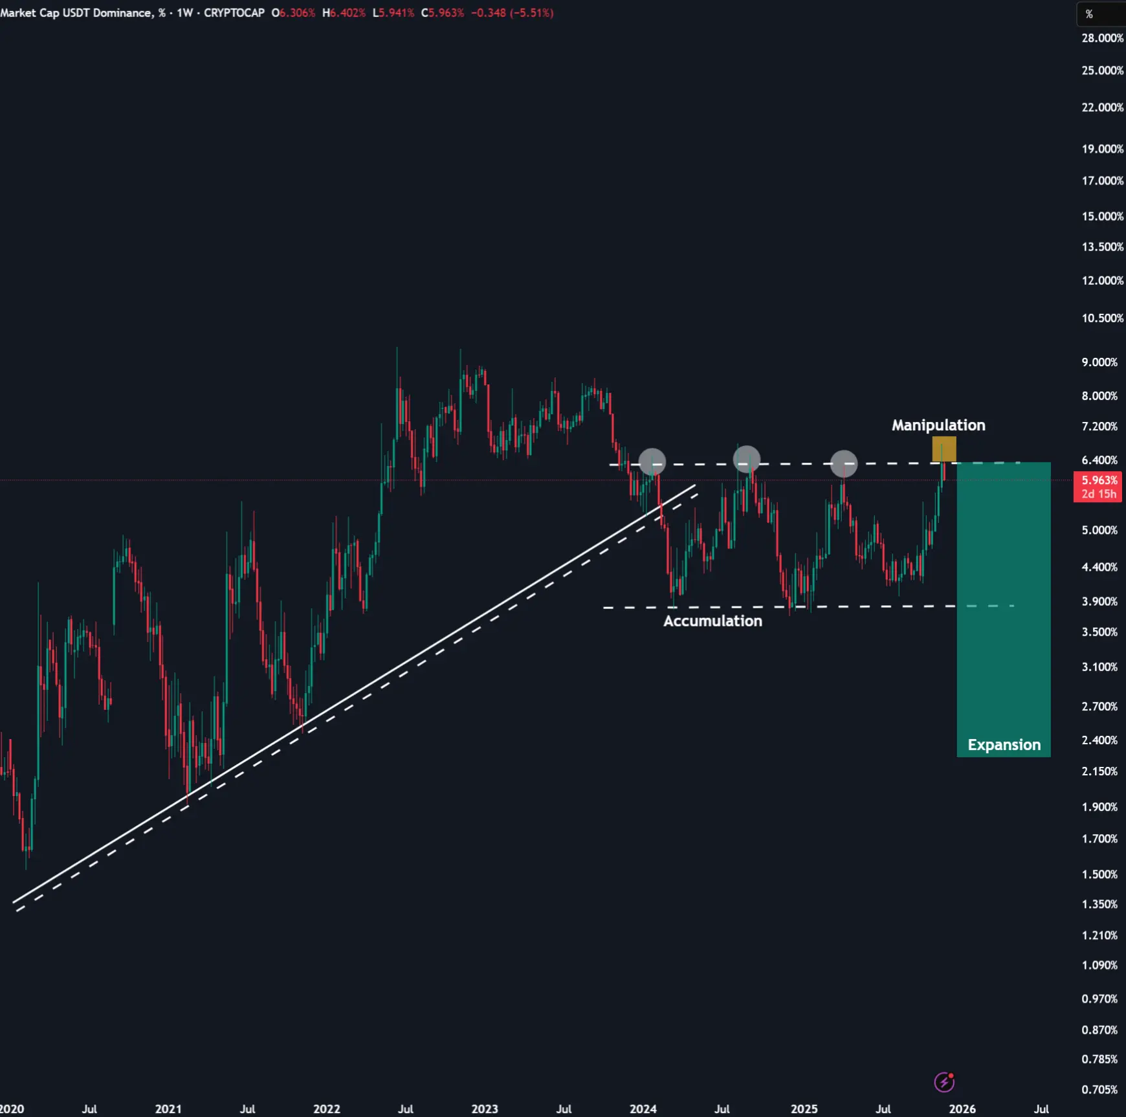The image size is (1126, 1117).
Task: Click the 2025 label on the time axis
Action: click(x=804, y=1109)
